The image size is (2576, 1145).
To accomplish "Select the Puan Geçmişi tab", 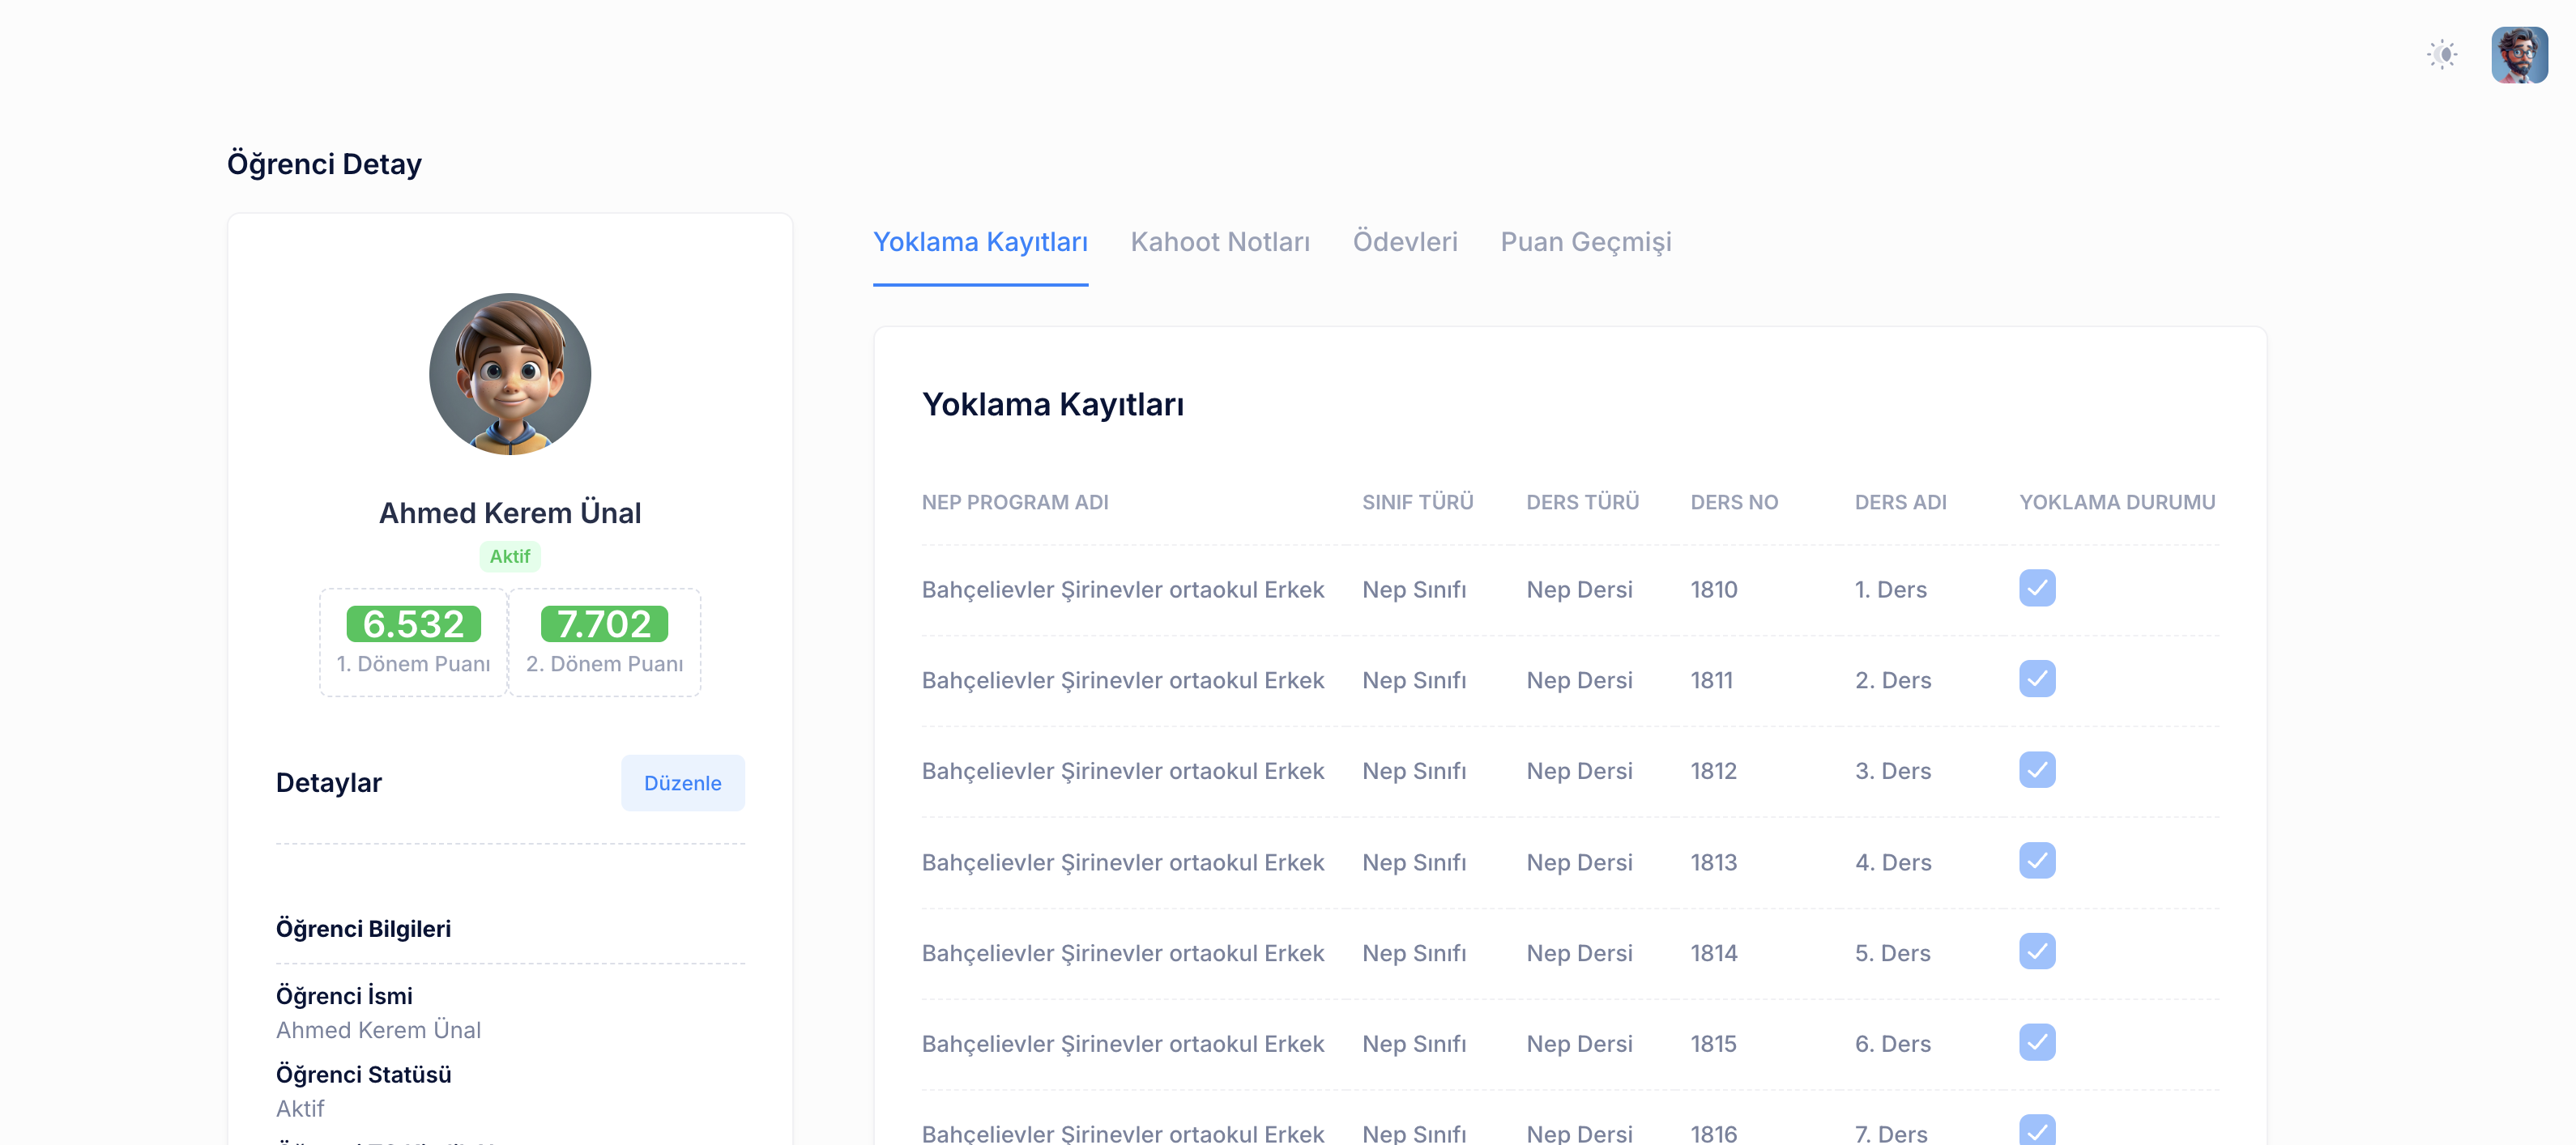I will 1585,242.
